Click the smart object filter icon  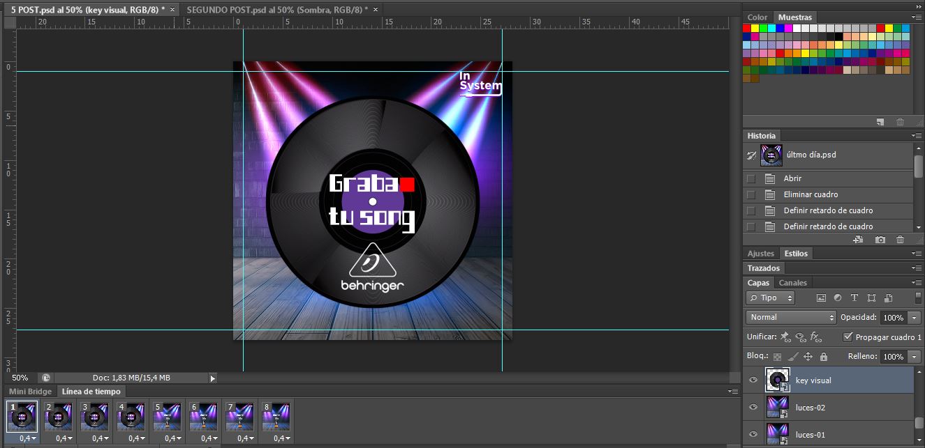pyautogui.click(x=888, y=298)
